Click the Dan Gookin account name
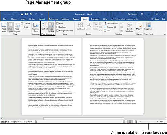The height and width of the screenshot is (135, 167). [132, 14]
